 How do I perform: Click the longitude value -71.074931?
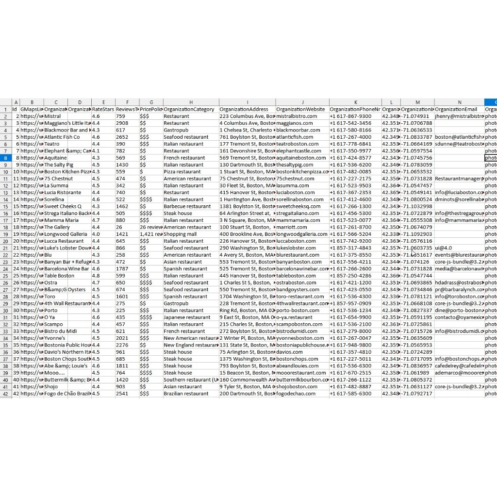tap(417, 116)
